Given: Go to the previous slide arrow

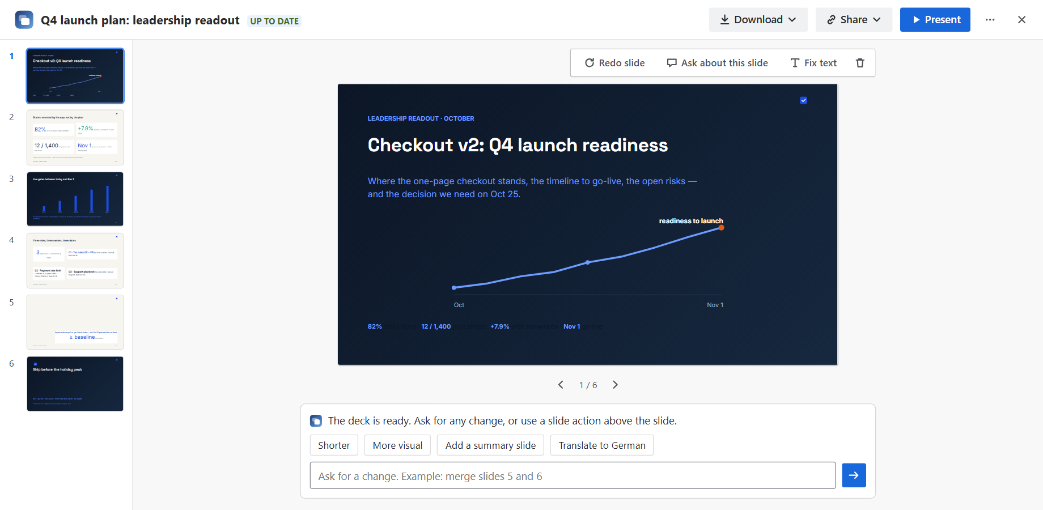Looking at the screenshot, I should [561, 385].
